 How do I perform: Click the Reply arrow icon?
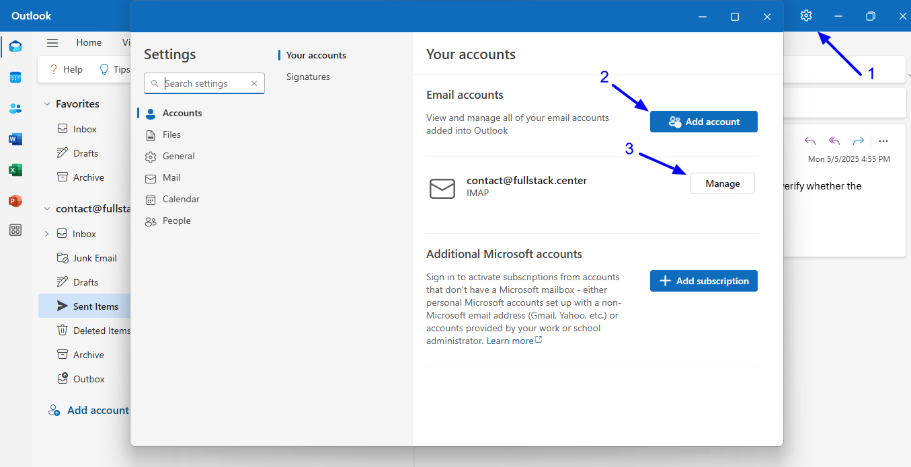coord(810,141)
